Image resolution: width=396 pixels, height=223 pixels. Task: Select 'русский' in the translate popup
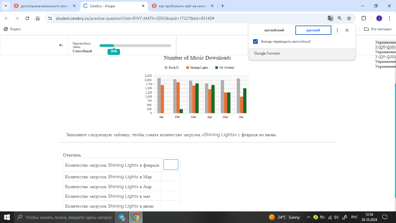[x=313, y=30]
